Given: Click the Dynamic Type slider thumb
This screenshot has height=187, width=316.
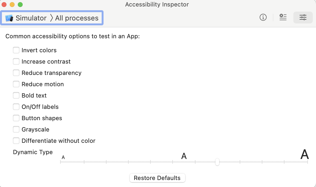Looking at the screenshot, I should [217, 162].
